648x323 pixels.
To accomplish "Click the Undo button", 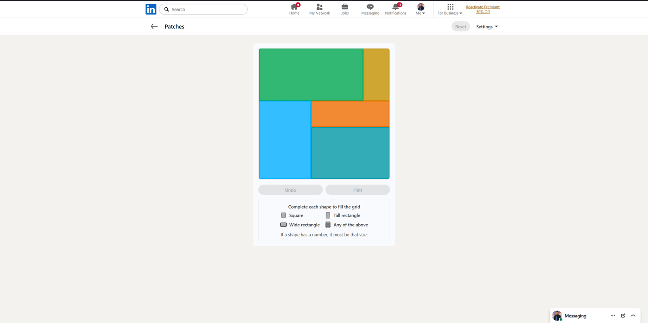I will (x=290, y=190).
